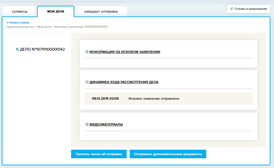The width and height of the screenshot is (274, 168).
Task: Click the back arrow icon before Назад к списку
Action: click(x=7, y=23)
